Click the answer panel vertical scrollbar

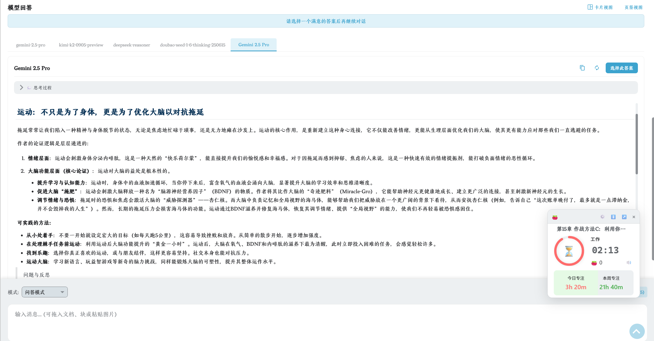coord(636,144)
